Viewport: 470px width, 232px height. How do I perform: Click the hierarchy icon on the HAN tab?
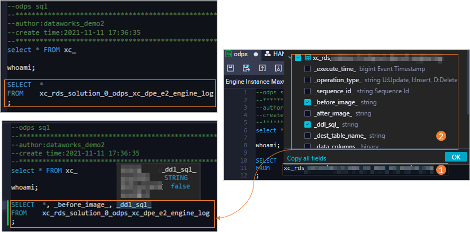point(268,54)
